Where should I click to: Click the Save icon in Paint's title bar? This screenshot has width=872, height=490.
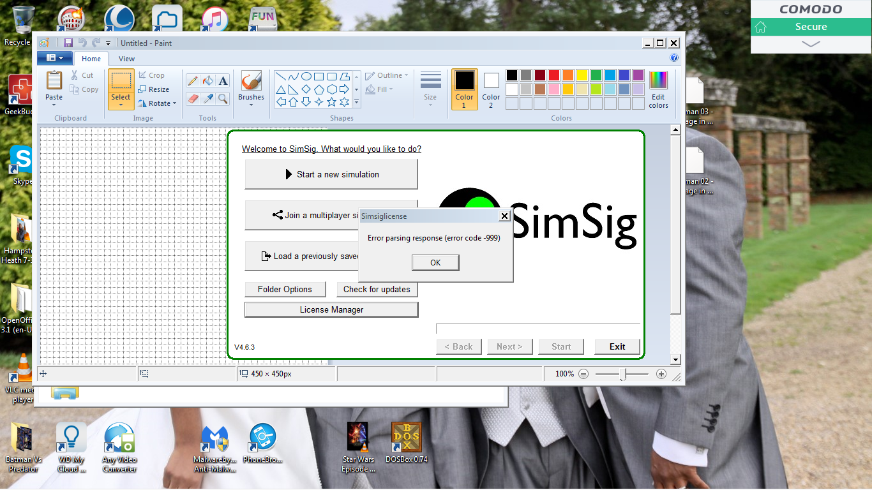[68, 43]
